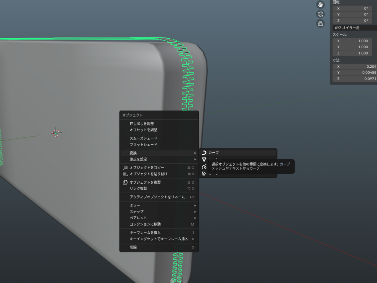377x283 pixels.
Task: Choose 削除 to delete the object
Action: [159, 247]
